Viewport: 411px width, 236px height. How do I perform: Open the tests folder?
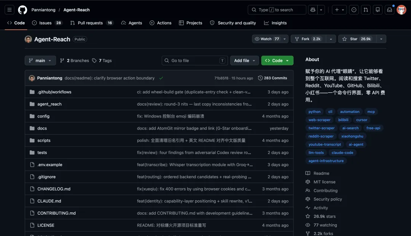tap(42, 152)
